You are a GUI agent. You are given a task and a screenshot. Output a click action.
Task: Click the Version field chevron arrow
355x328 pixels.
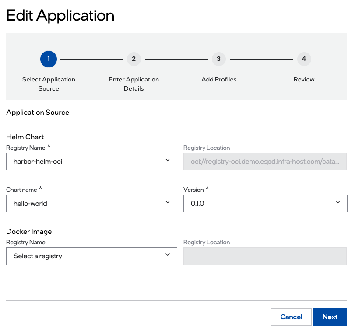pos(338,202)
